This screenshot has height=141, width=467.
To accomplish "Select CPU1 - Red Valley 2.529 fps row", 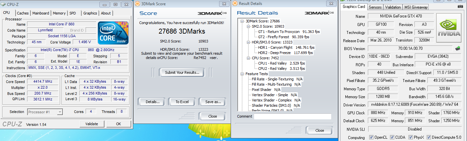I will coord(282,63).
